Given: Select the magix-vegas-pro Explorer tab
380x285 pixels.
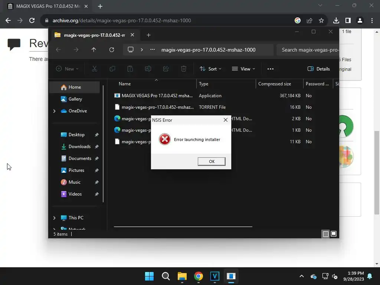Looking at the screenshot, I should click(94, 35).
